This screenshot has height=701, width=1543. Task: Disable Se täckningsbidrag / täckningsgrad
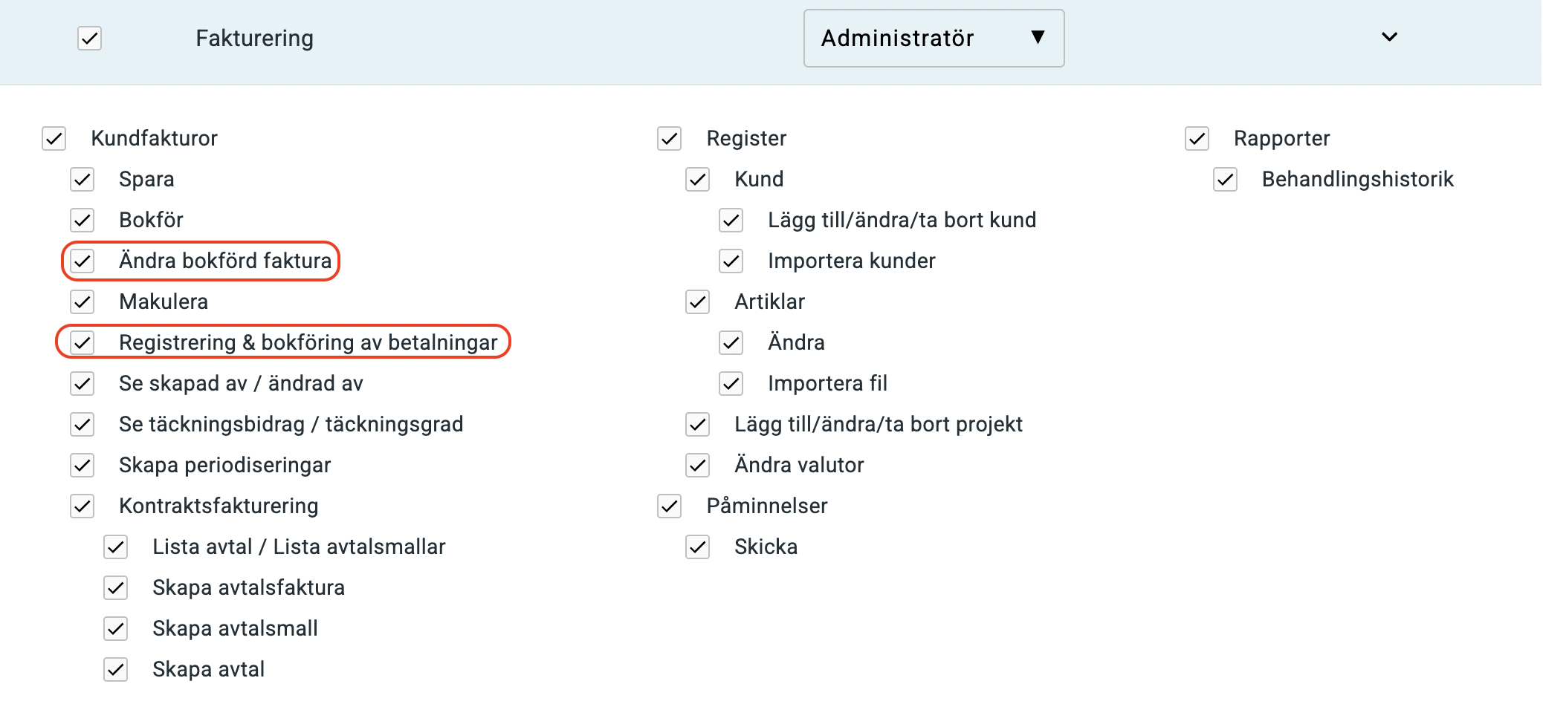[x=82, y=424]
